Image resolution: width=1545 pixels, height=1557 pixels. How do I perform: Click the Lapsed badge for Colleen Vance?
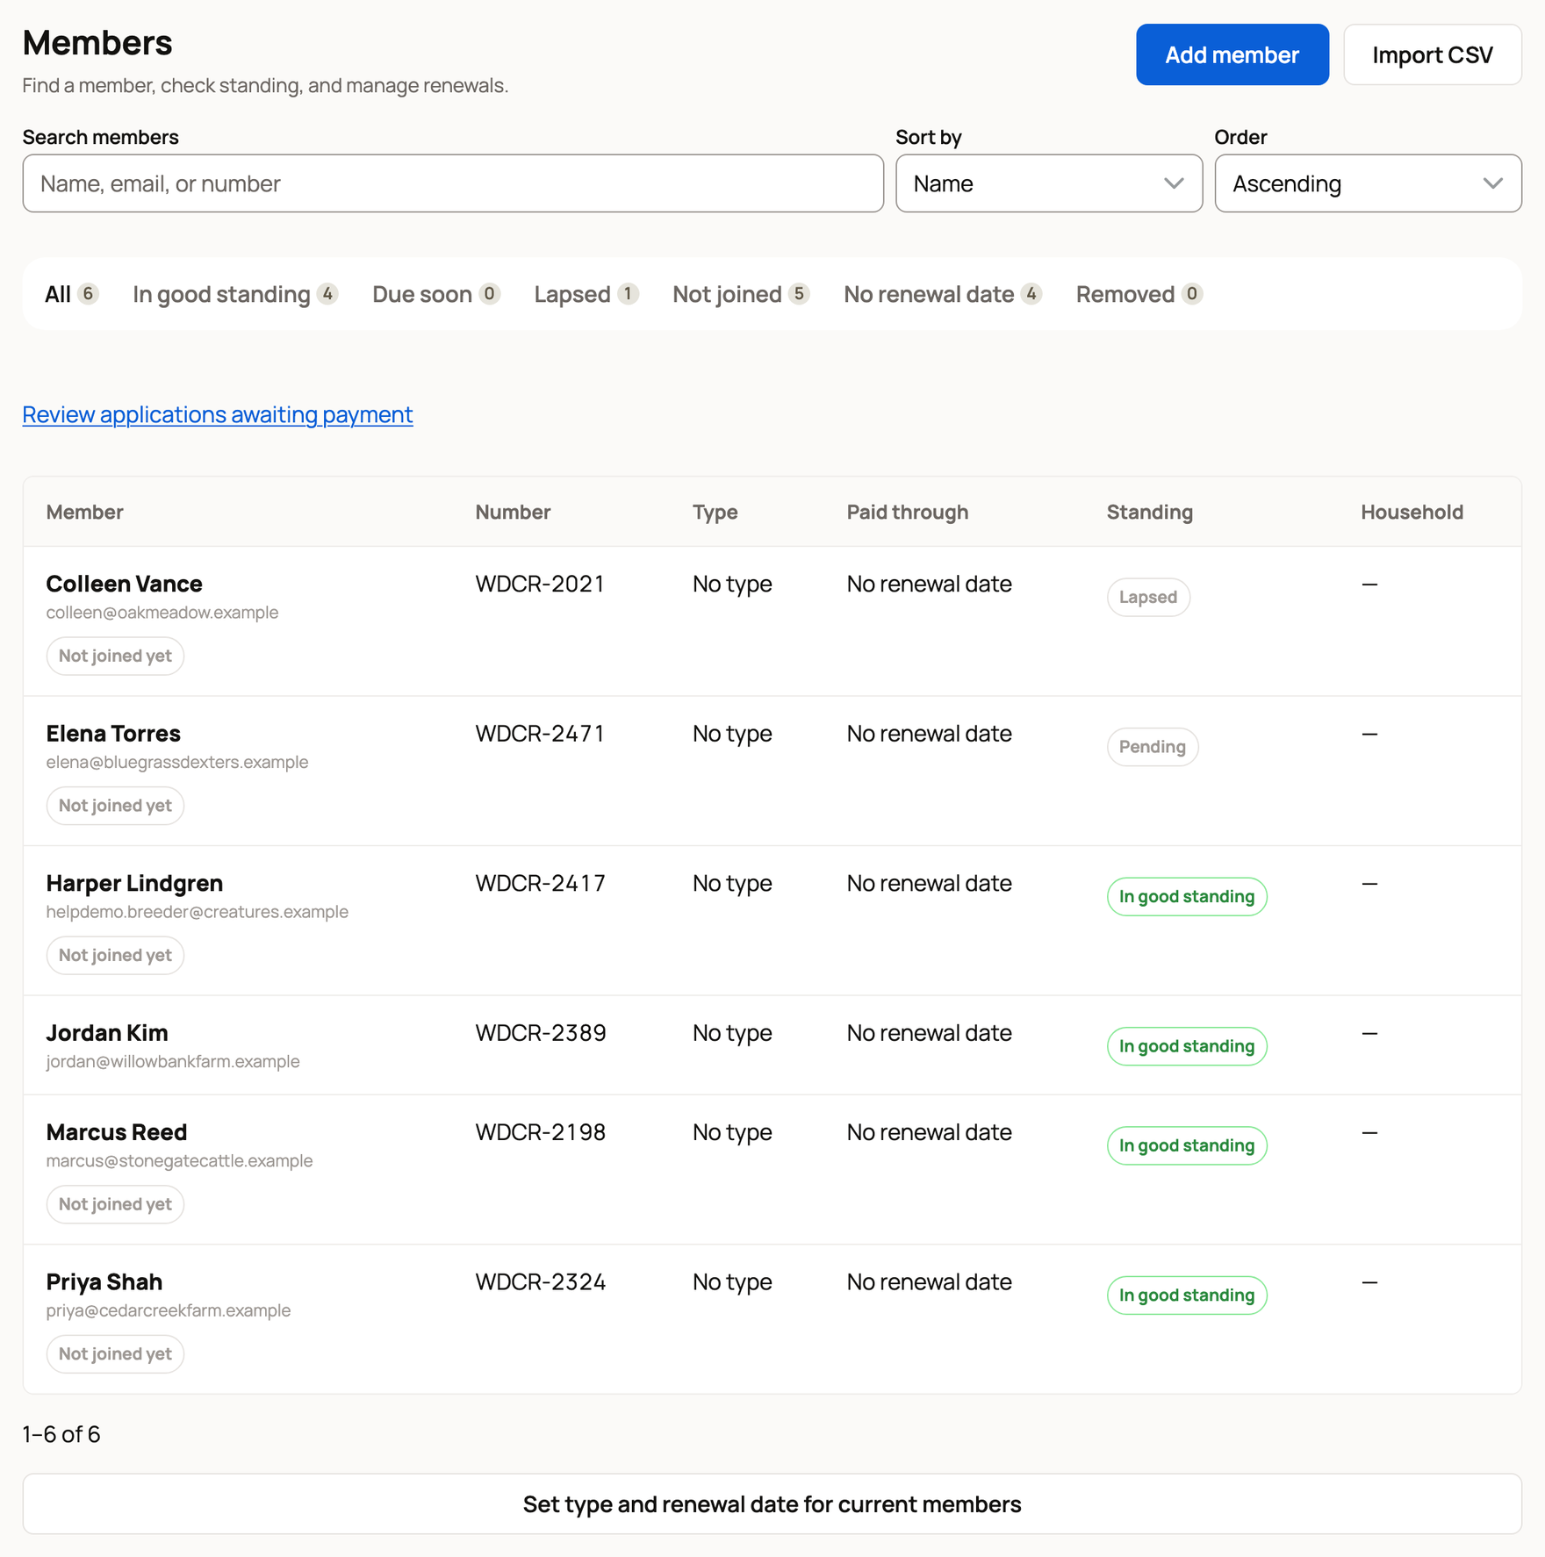pos(1148,597)
